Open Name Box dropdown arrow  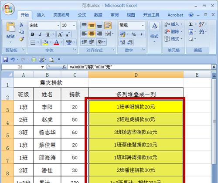pos(42,67)
